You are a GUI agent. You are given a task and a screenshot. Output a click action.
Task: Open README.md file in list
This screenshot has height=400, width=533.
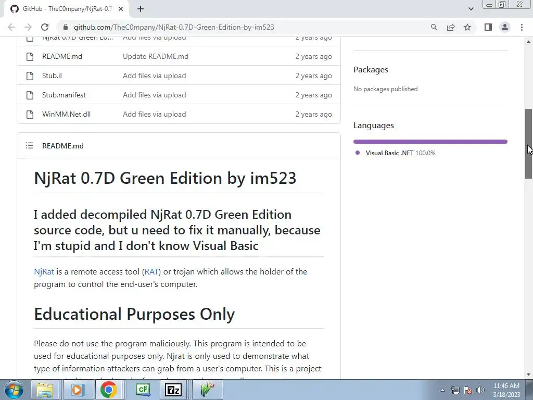[x=62, y=56]
